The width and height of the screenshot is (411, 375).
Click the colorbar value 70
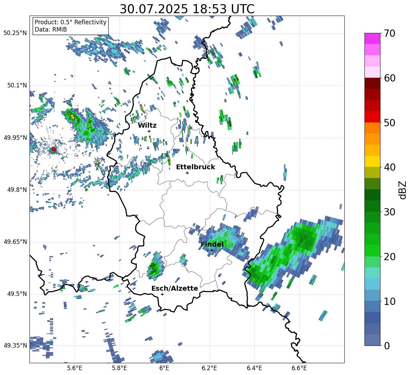pos(389,34)
